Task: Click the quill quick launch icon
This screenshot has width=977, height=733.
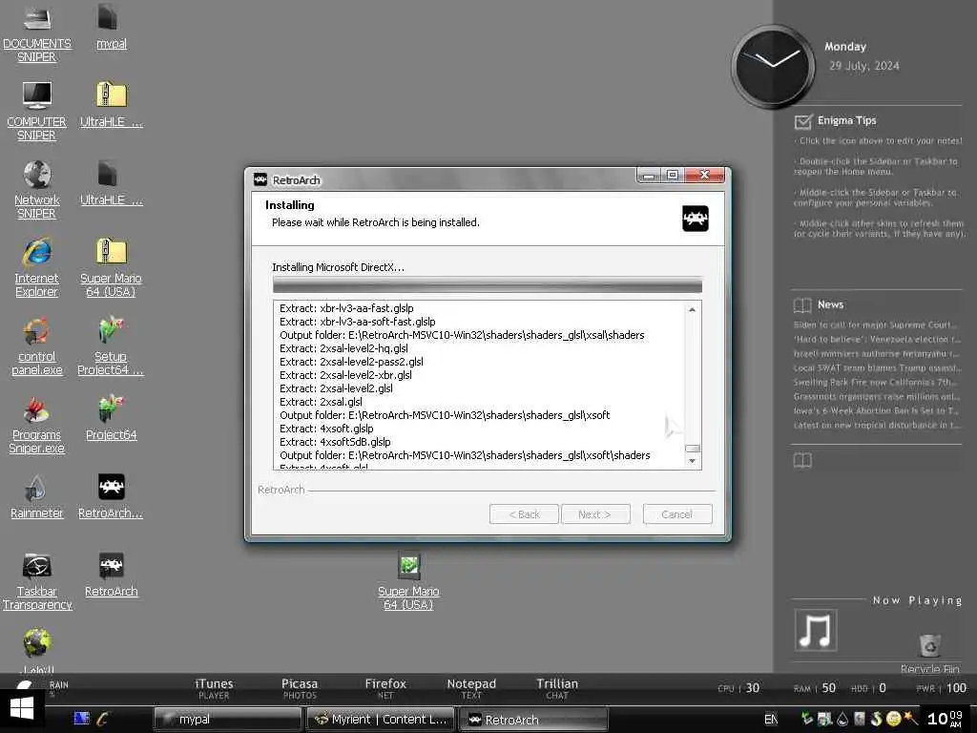Action: point(103,718)
